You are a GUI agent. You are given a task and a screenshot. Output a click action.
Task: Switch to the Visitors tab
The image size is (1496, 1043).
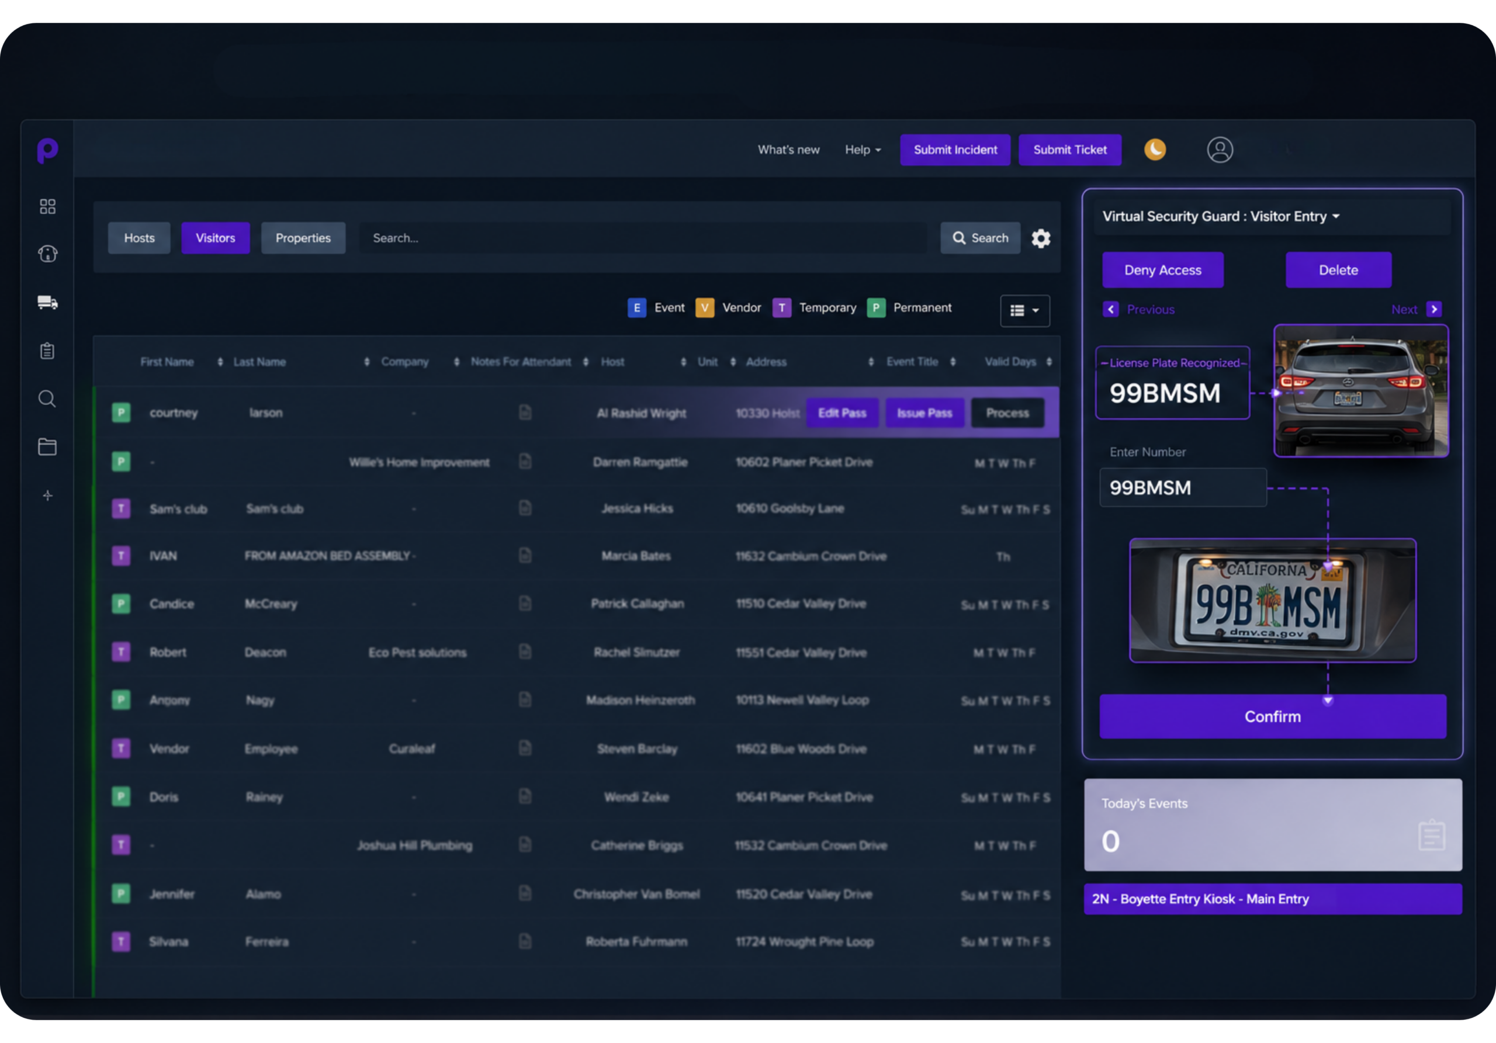pos(216,238)
